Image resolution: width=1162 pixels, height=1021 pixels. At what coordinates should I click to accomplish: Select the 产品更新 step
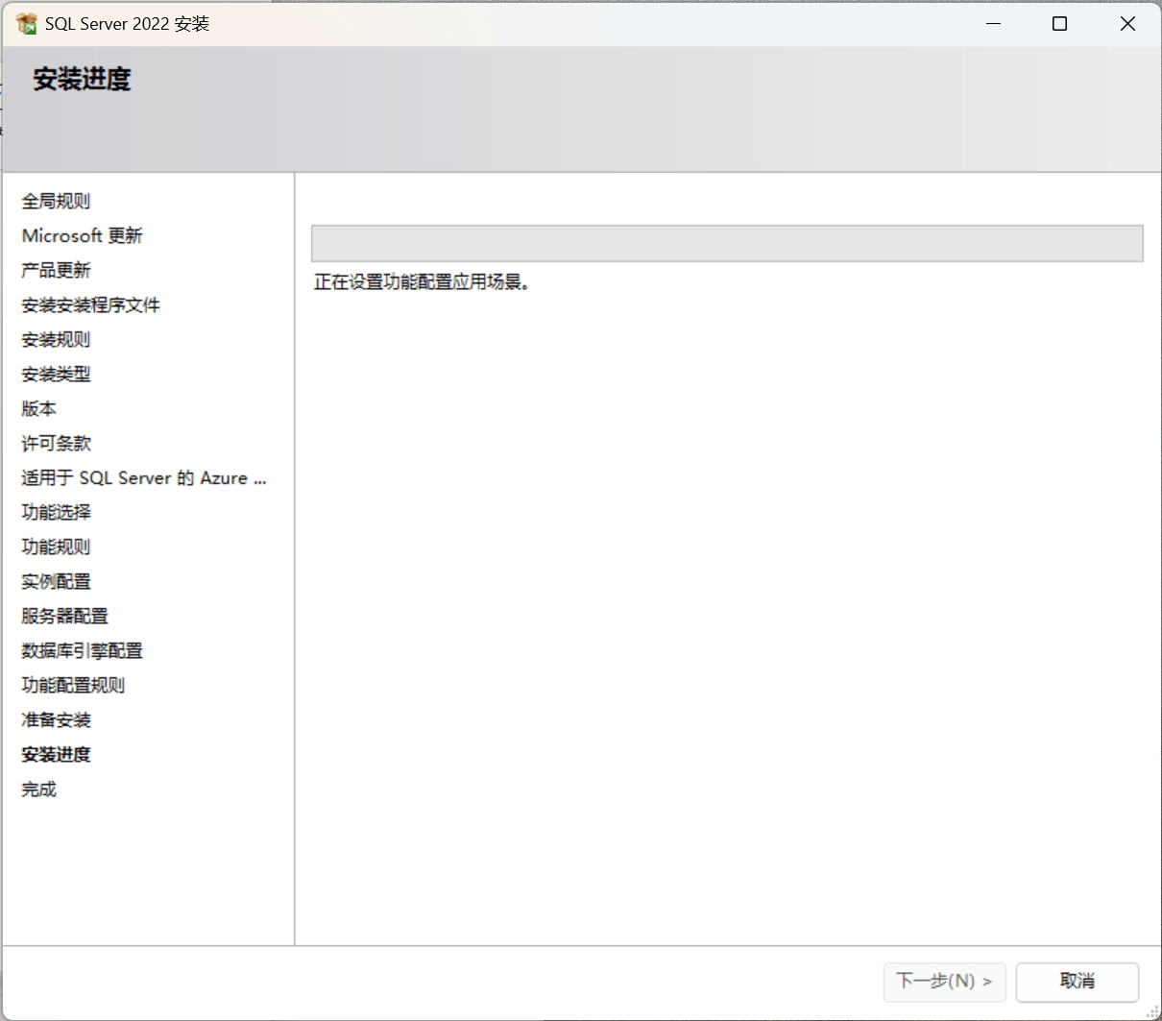pyautogui.click(x=56, y=270)
